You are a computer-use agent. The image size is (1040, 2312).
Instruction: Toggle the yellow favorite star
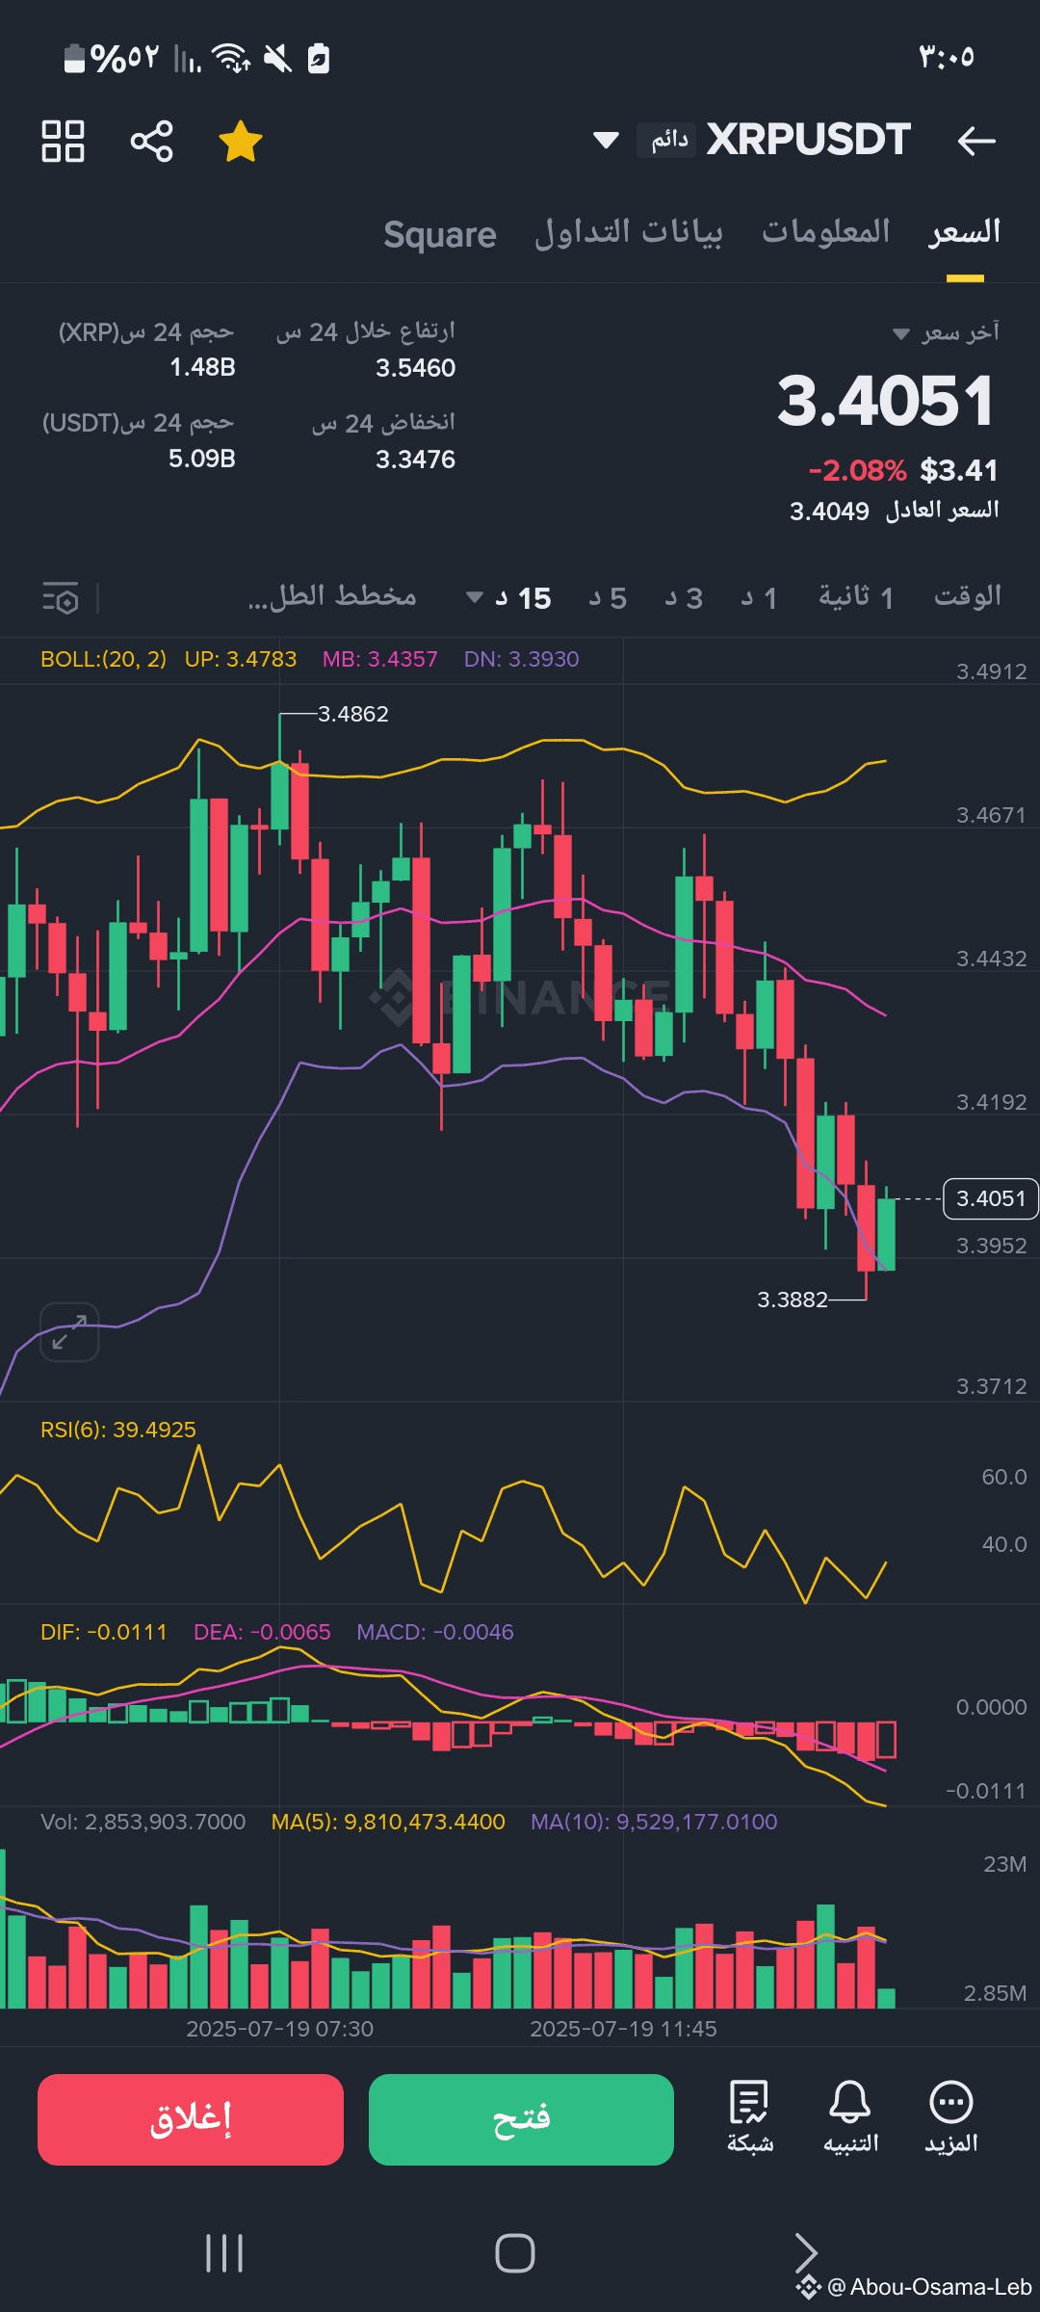240,142
